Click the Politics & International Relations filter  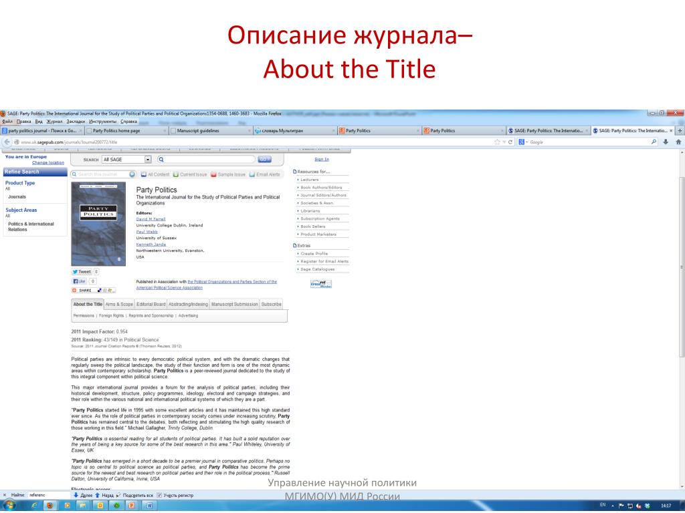pos(31,227)
